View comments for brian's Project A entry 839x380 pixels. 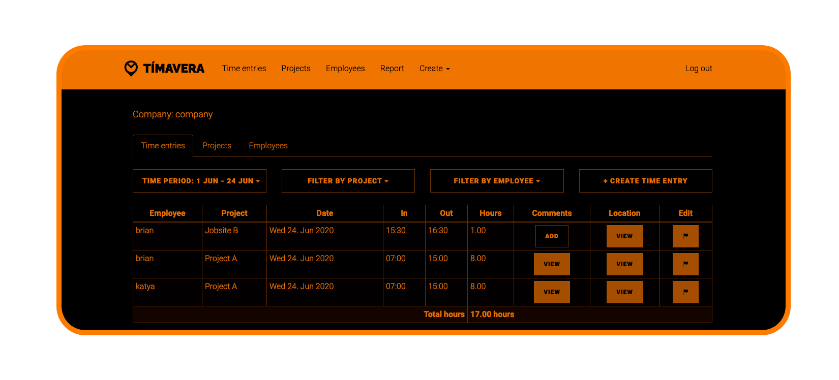(552, 264)
